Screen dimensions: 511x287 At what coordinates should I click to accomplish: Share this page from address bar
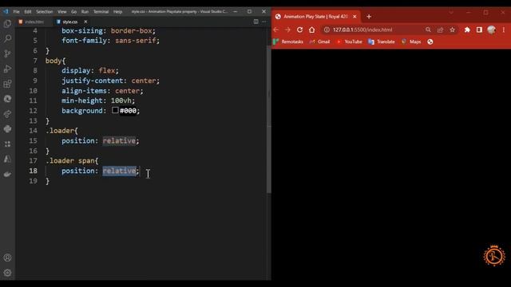(x=440, y=29)
